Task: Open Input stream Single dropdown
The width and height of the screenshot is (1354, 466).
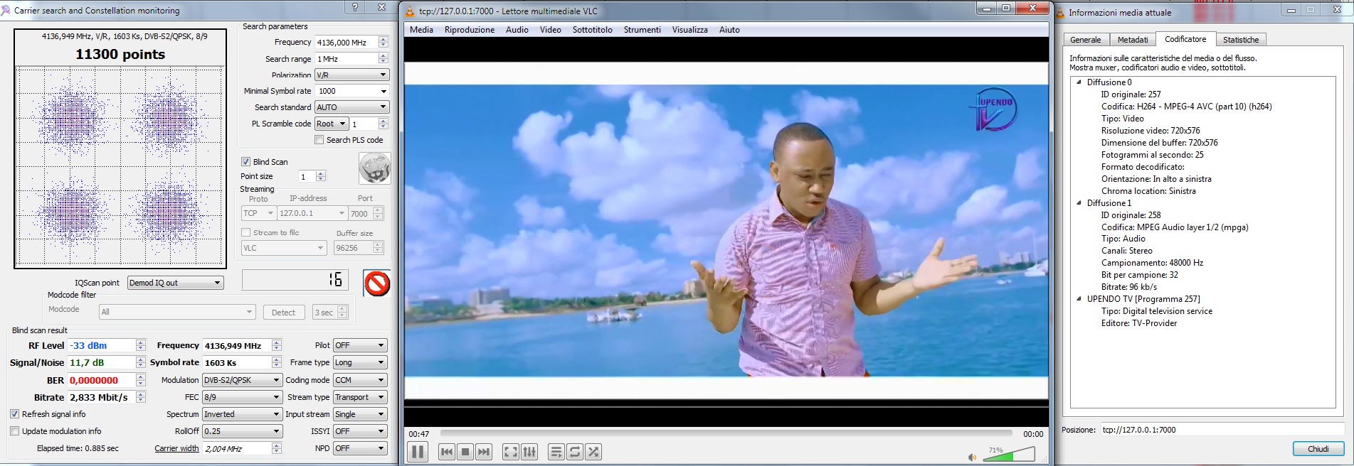Action: click(360, 414)
